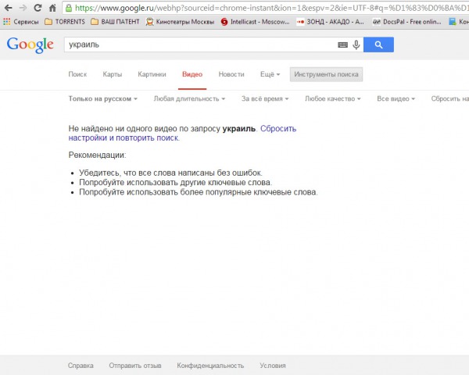
Task: Switch to the Картинки tab
Action: tap(152, 74)
